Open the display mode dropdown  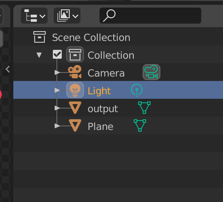click(67, 16)
